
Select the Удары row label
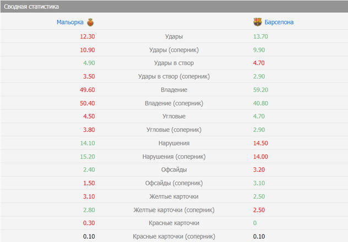(x=174, y=36)
